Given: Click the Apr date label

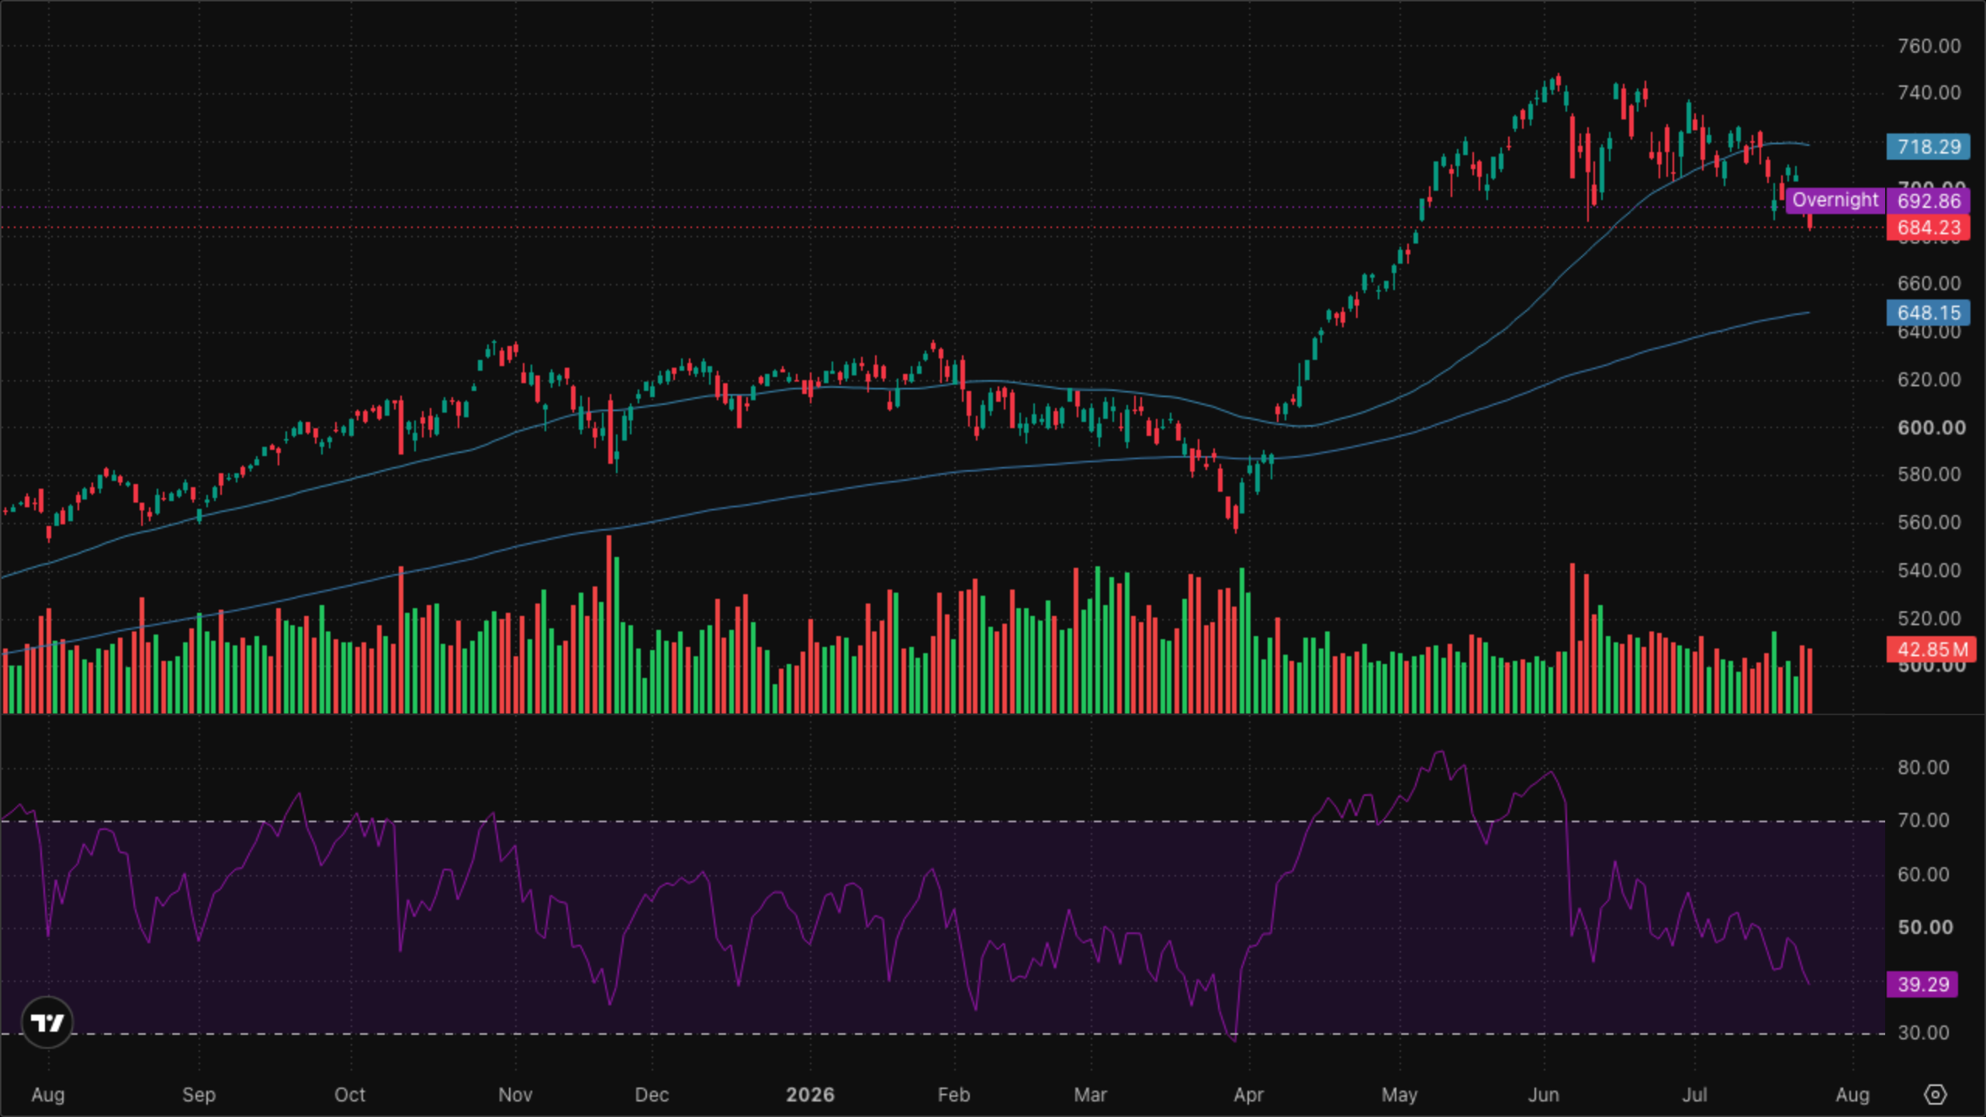Looking at the screenshot, I should (x=1248, y=1095).
